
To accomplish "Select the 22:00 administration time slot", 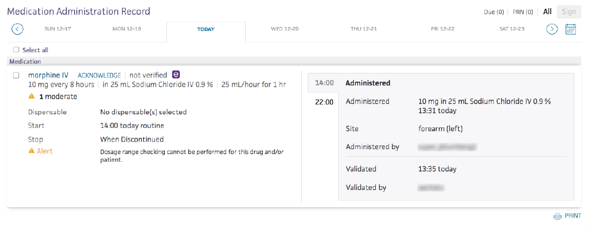I will (324, 102).
